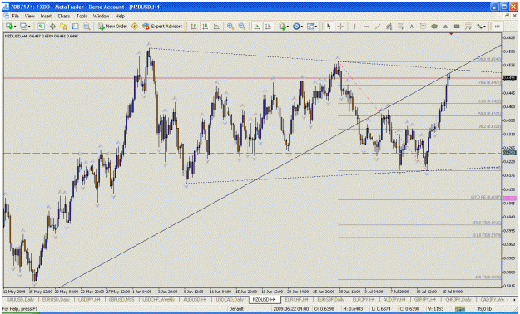Open the New Chart toolbar button
The height and width of the screenshot is (314, 520).
point(9,27)
